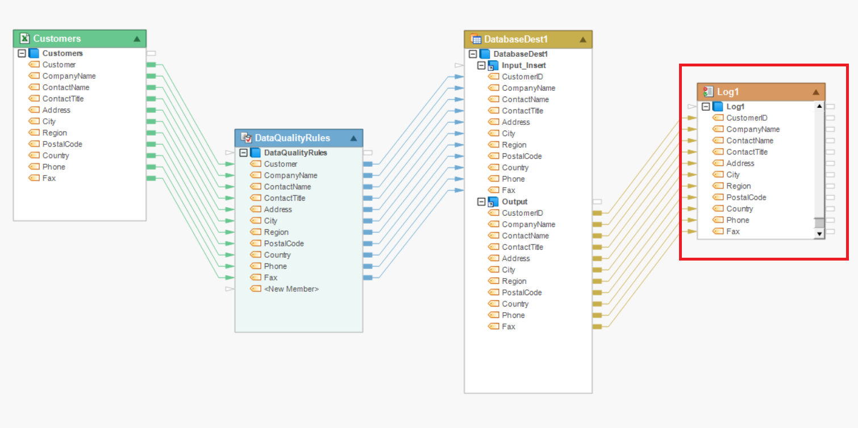
Task: Collapse the Input_Insert tree node
Action: point(481,66)
